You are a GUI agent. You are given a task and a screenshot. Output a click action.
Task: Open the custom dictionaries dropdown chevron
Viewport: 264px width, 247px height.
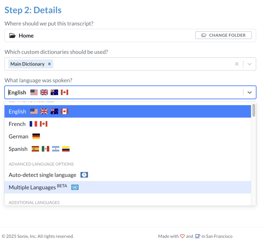pyautogui.click(x=249, y=64)
